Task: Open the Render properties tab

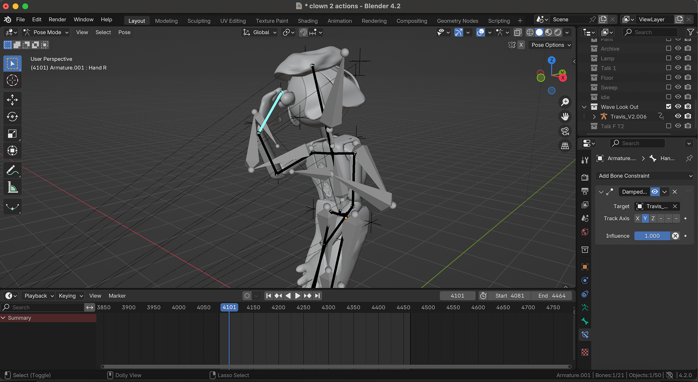Action: (x=585, y=177)
